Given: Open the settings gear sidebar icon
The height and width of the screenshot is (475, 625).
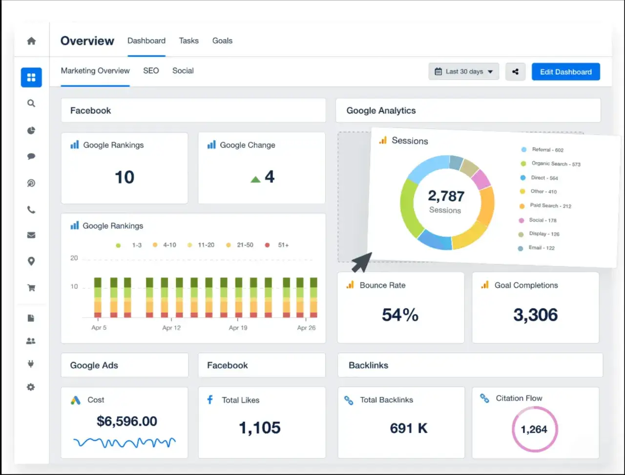Looking at the screenshot, I should (x=31, y=387).
